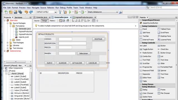Click the Undo arrow icon
The width and height of the screenshot is (178, 100).
point(26,12)
